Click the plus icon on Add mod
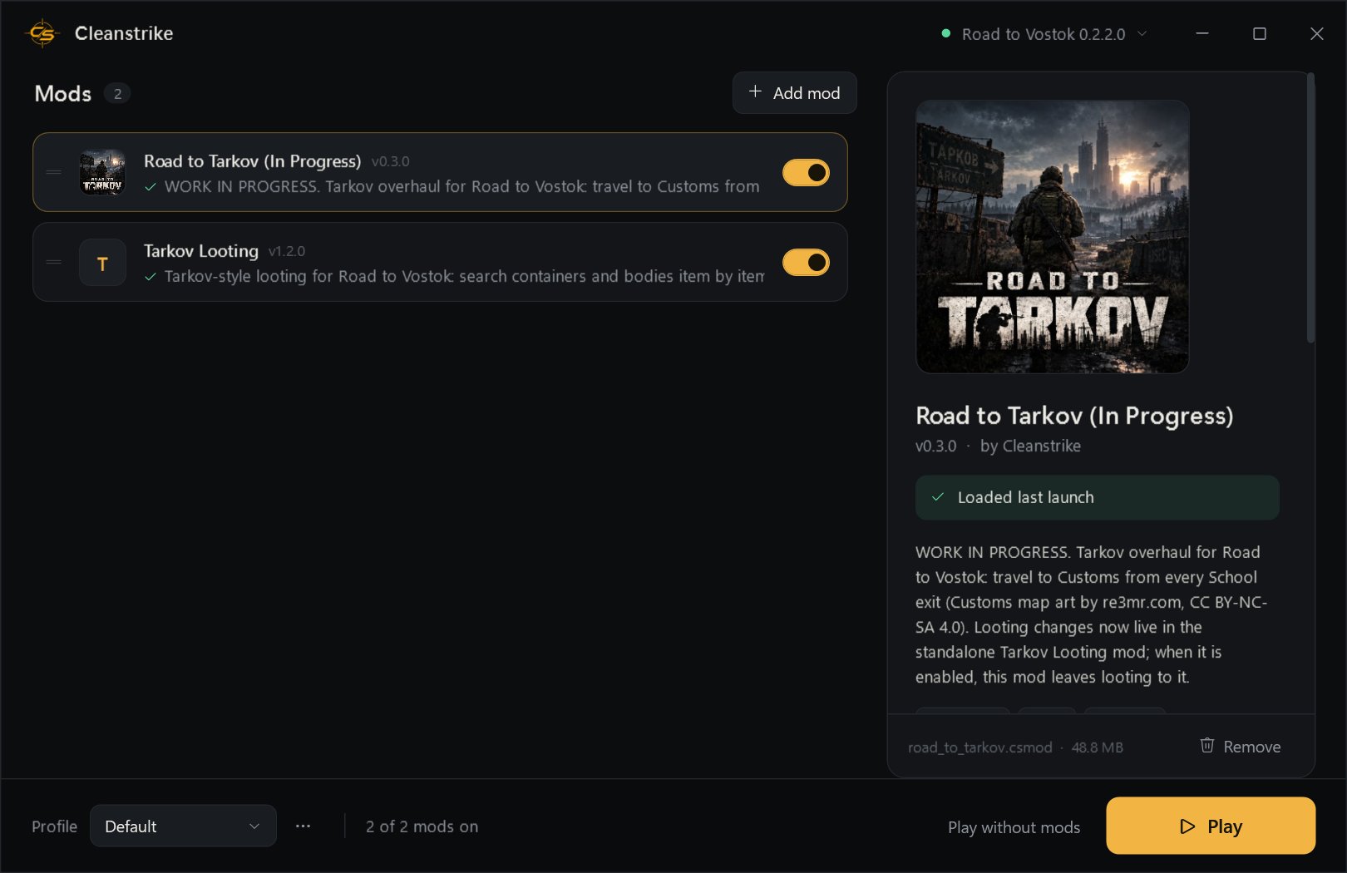Screen dimensions: 1347x873 click(x=755, y=91)
